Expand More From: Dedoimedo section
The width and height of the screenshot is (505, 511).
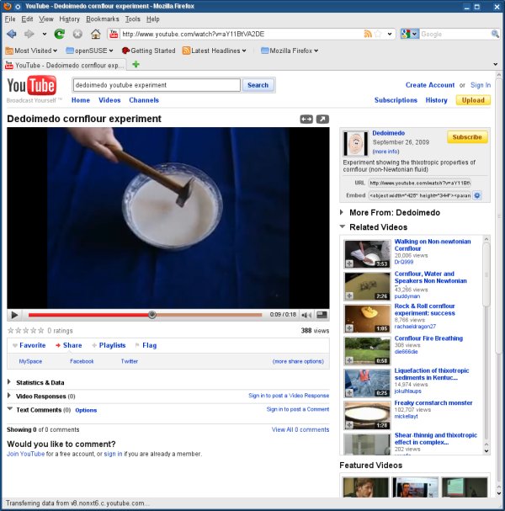(x=342, y=212)
